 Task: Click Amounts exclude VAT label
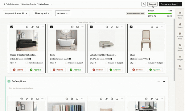click(135, 13)
